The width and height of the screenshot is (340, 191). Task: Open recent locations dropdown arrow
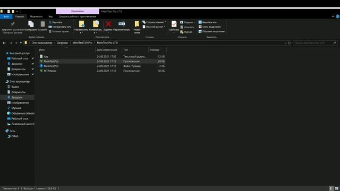click(x=16, y=43)
